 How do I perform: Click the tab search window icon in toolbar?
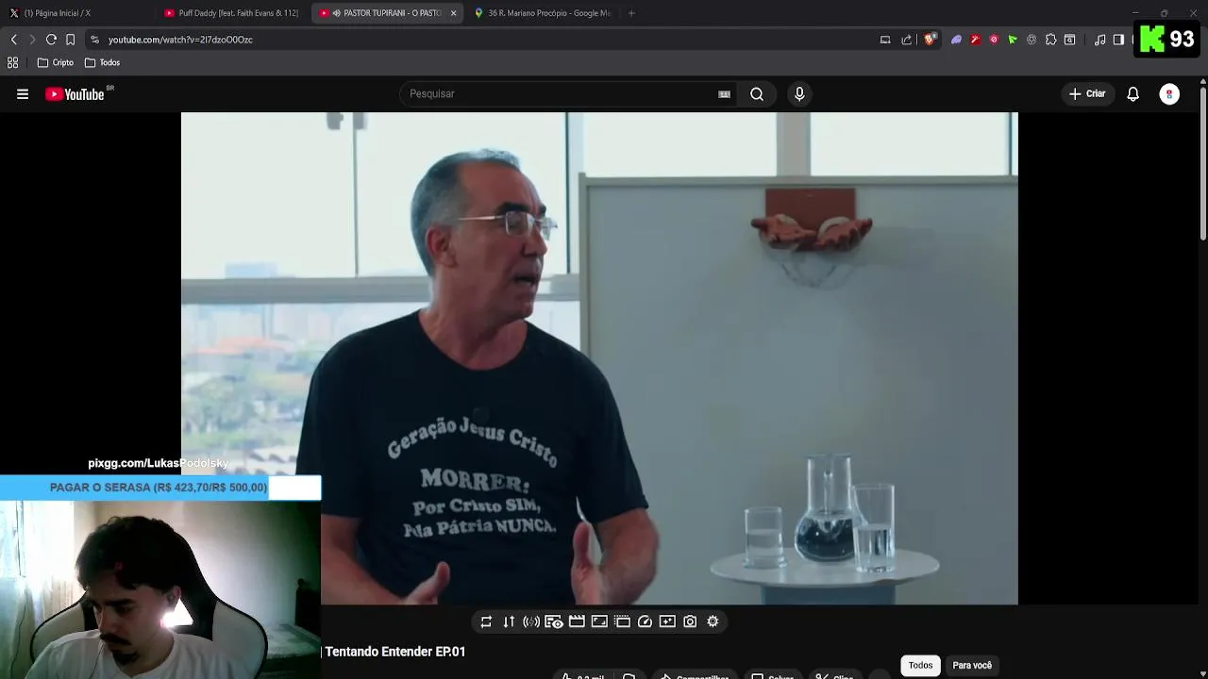coord(1069,40)
